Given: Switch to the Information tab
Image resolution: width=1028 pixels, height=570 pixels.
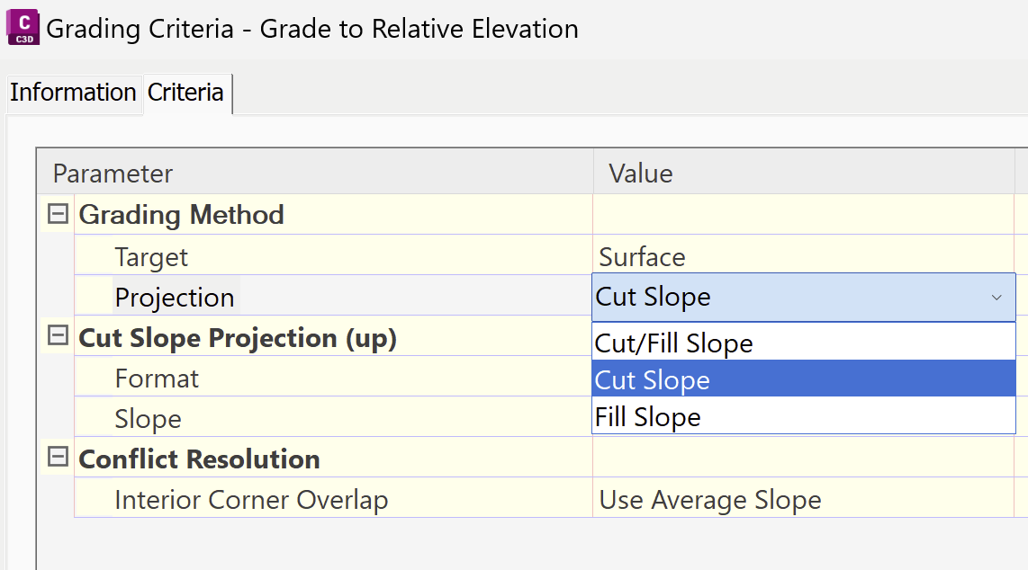Looking at the screenshot, I should click(74, 93).
